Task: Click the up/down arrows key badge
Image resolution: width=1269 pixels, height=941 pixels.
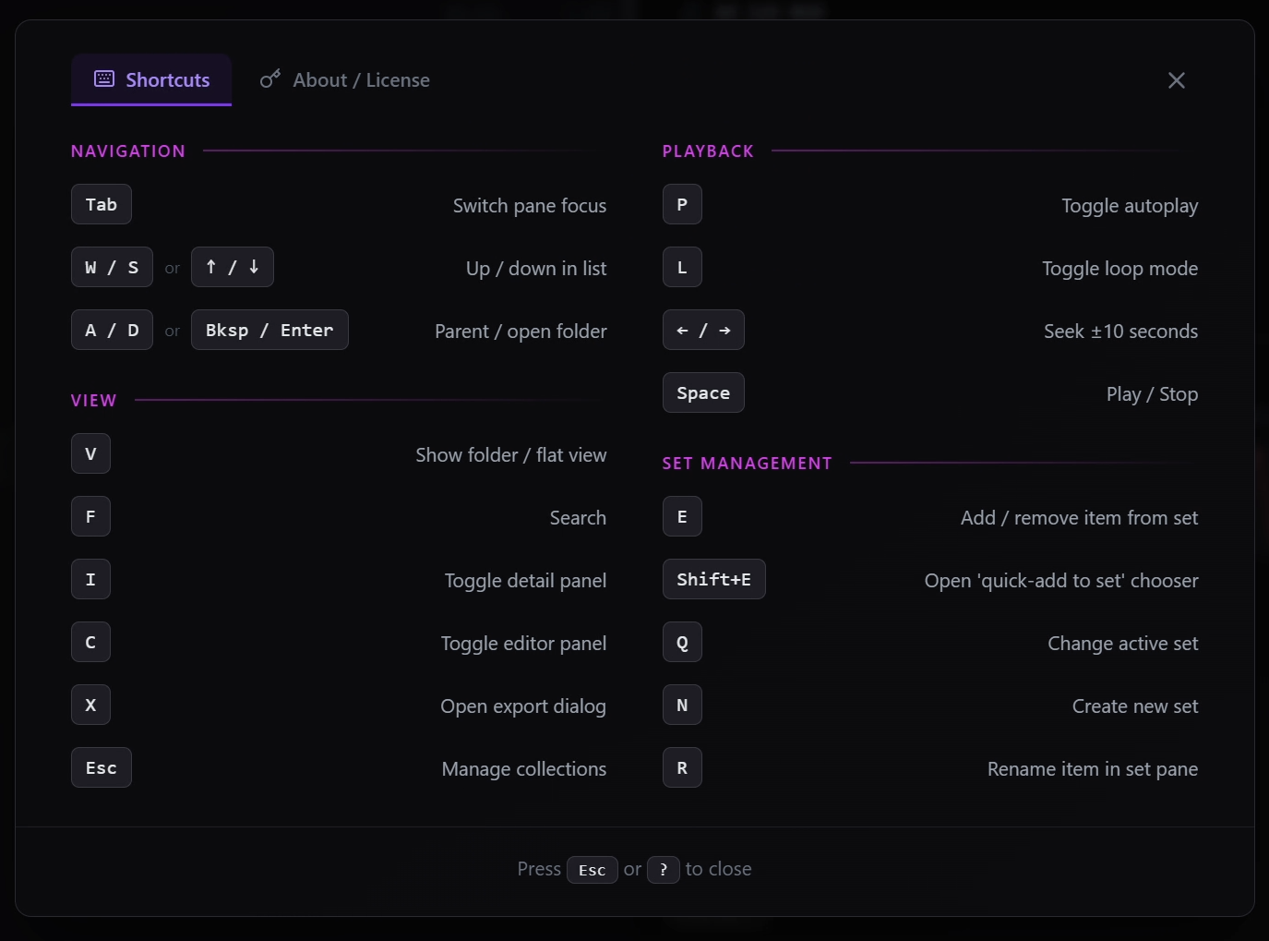Action: 232,268
